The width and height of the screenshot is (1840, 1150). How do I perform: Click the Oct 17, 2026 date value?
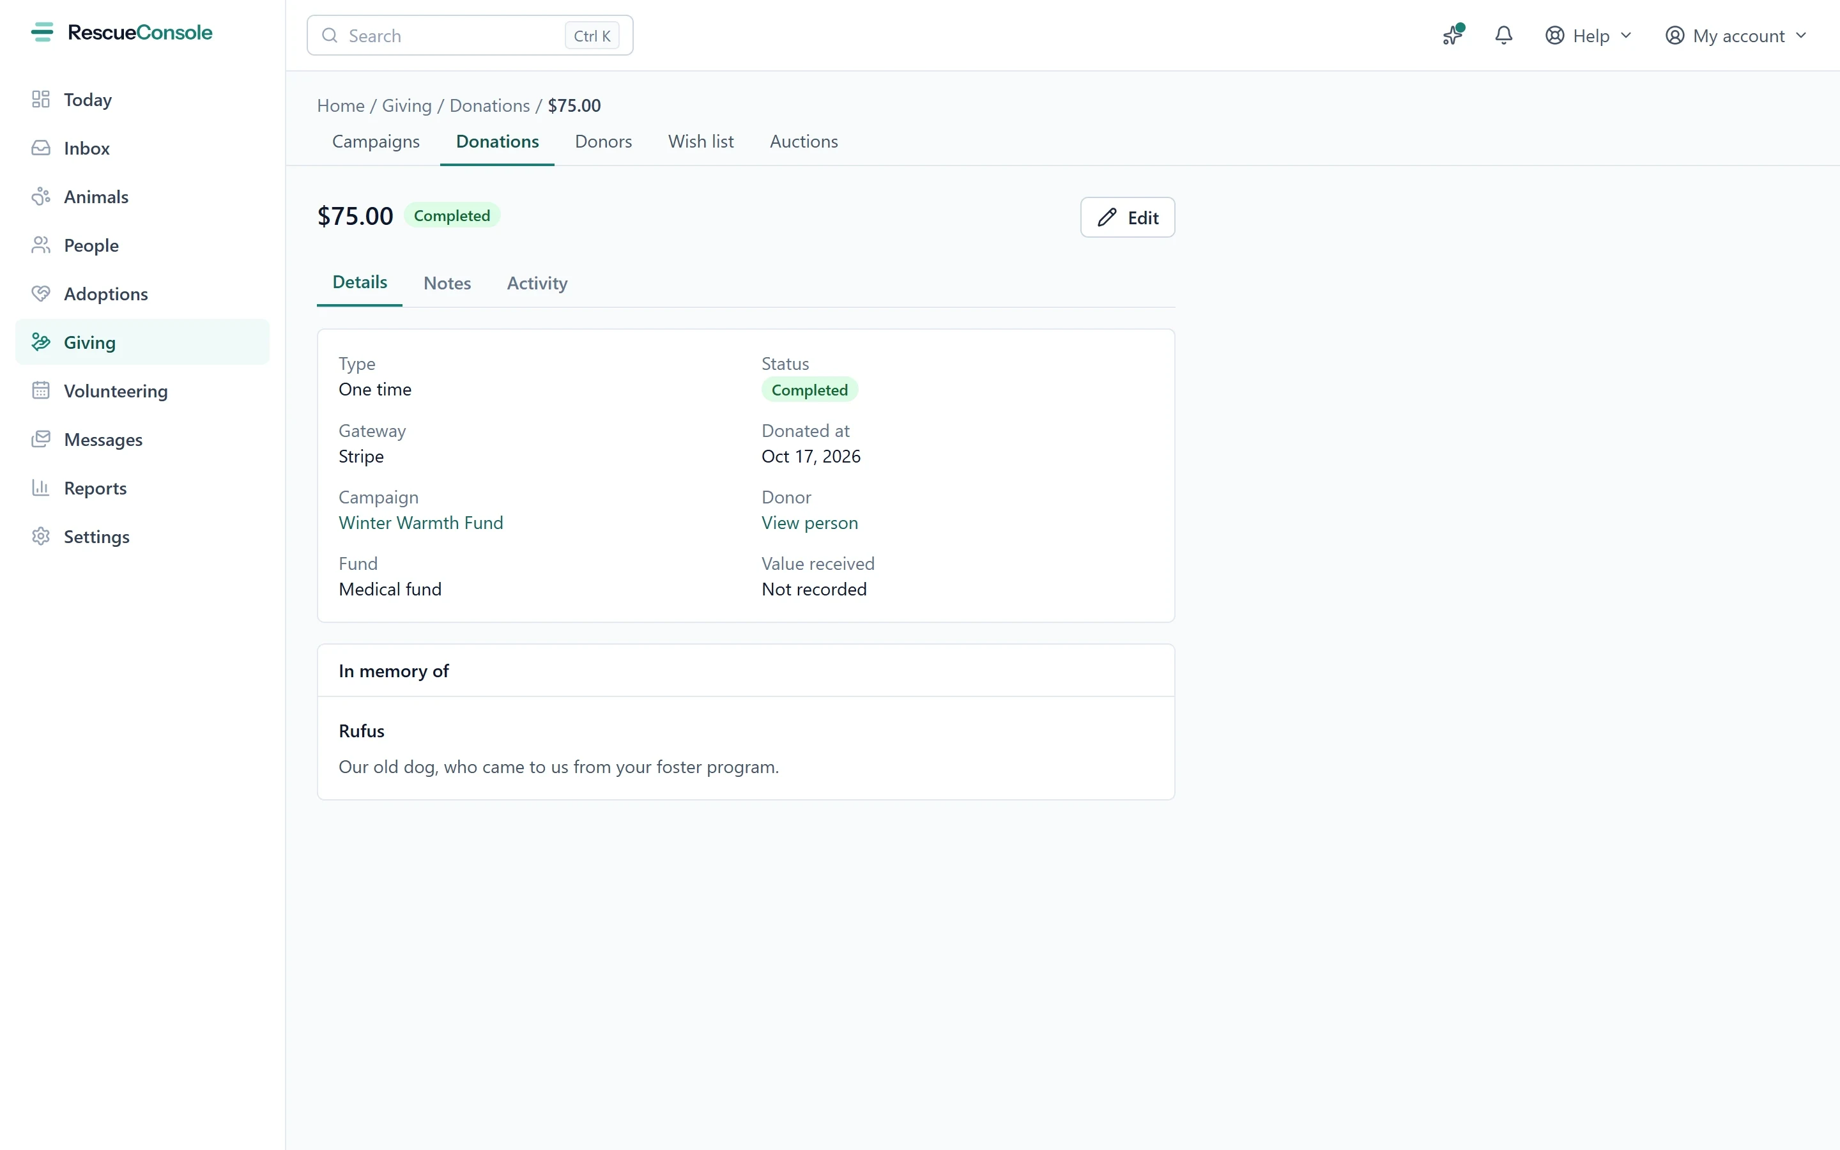[x=811, y=456]
